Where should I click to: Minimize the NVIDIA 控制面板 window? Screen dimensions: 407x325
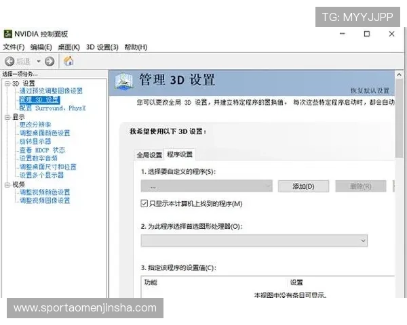[343, 34]
